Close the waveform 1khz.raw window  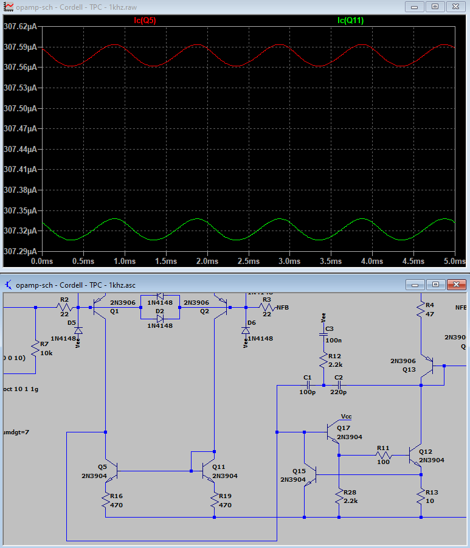tap(455, 7)
